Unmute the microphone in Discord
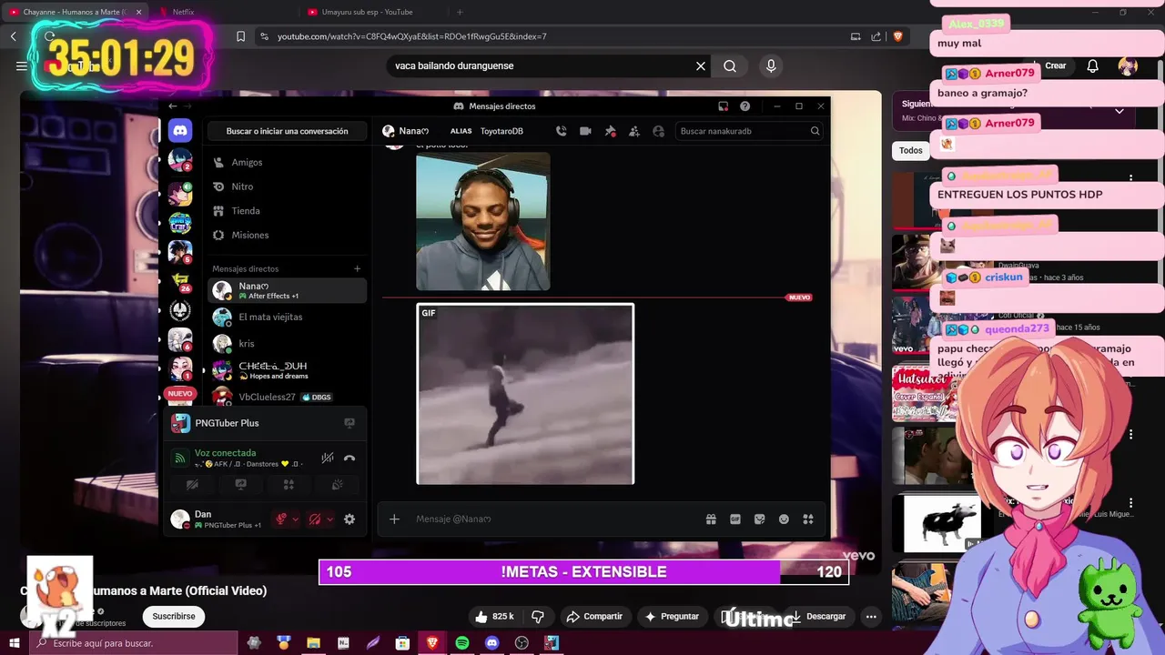The width and height of the screenshot is (1165, 655). (x=281, y=519)
